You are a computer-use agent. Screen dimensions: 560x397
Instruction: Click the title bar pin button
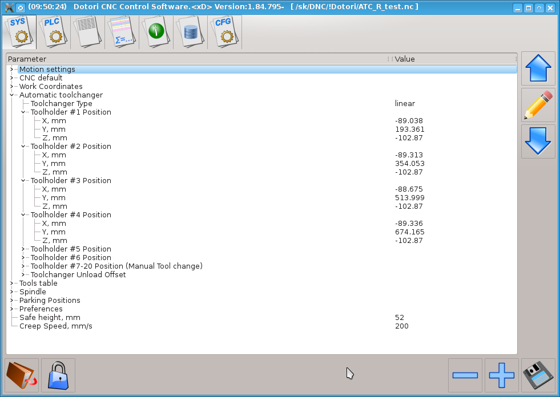21,7
